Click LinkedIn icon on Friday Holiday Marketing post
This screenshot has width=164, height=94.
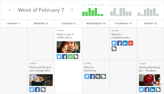(x=152, y=89)
